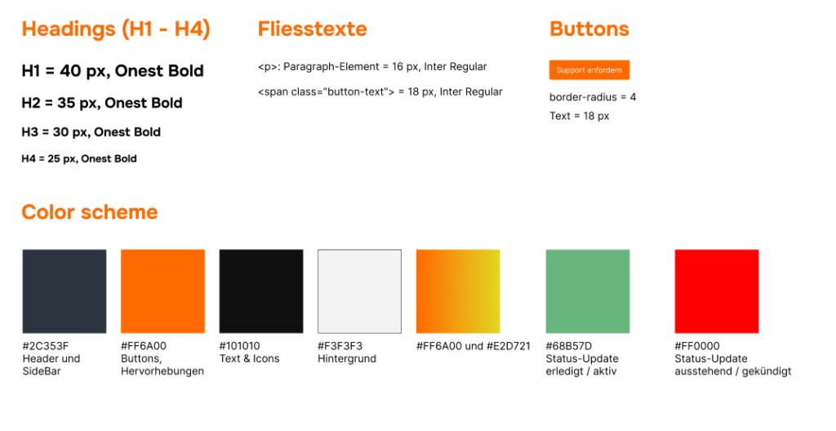Select the Color scheme heading
Screen dimensions: 836x431
click(x=90, y=211)
